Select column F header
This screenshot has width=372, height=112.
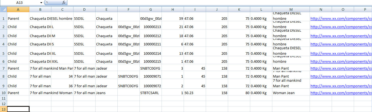point(128,9)
